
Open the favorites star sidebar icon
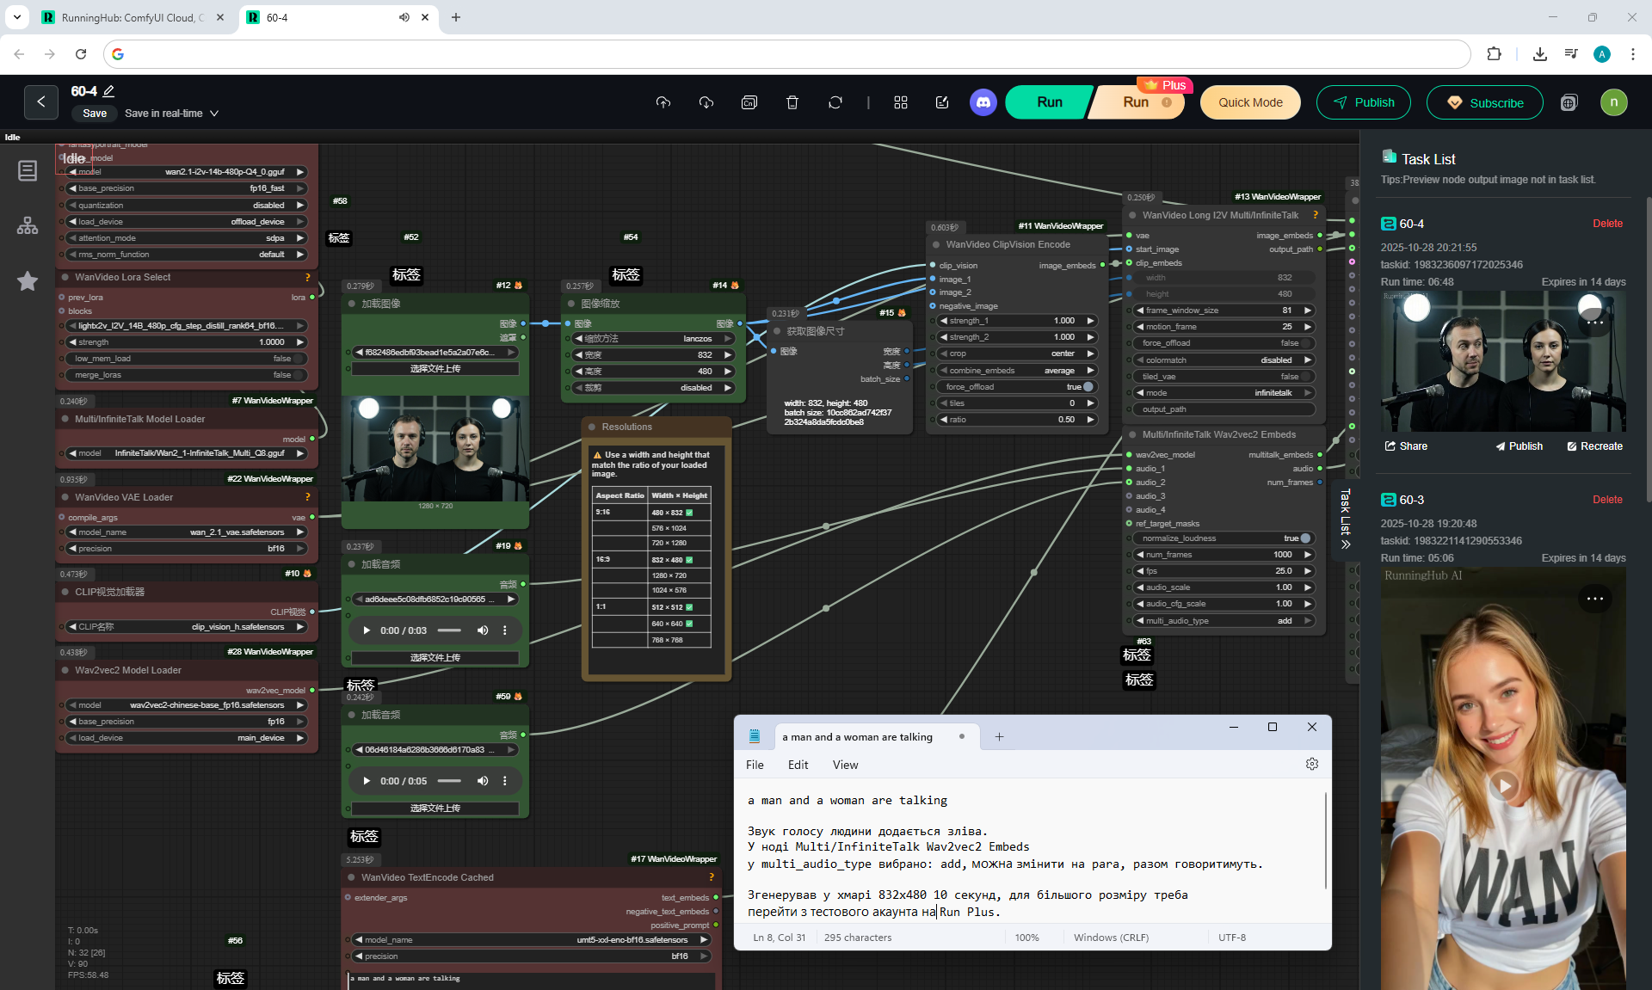(28, 281)
